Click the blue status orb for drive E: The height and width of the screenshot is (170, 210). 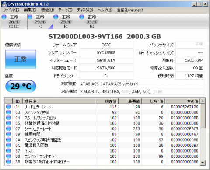(56, 17)
